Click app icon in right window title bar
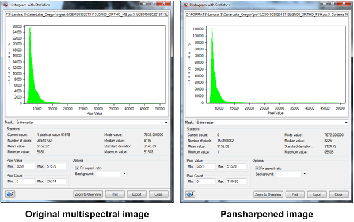 186,5
